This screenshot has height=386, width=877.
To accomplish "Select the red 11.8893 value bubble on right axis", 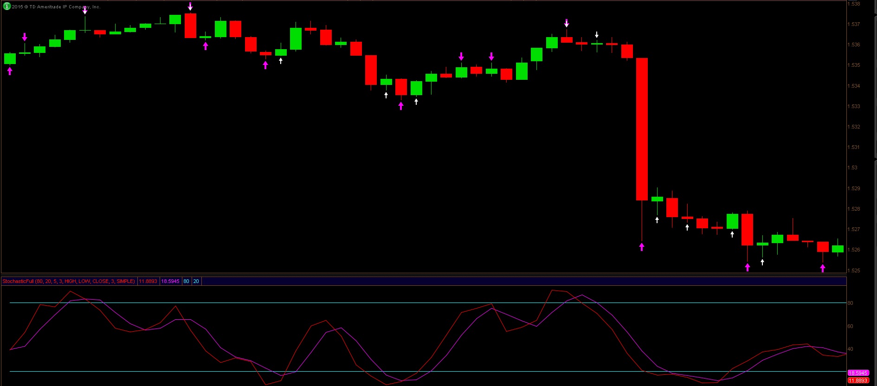I will [x=858, y=380].
